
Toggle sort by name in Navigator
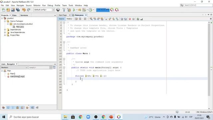[32, 107]
